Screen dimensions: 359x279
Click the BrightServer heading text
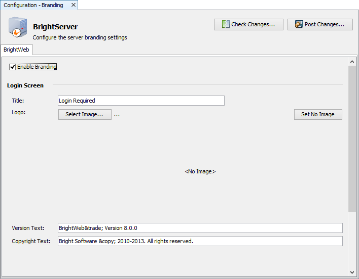(x=55, y=27)
